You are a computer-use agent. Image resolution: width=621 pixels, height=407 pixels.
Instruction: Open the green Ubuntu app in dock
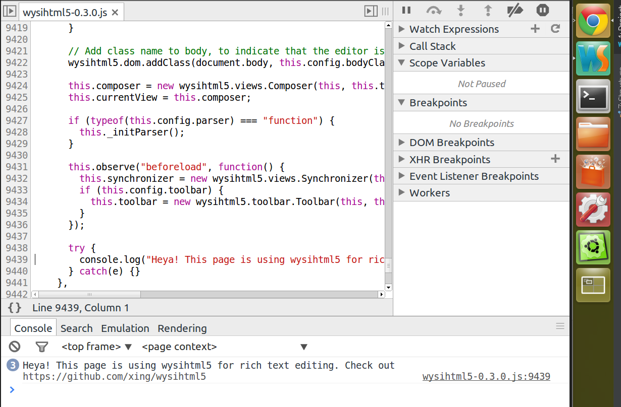pos(593,247)
